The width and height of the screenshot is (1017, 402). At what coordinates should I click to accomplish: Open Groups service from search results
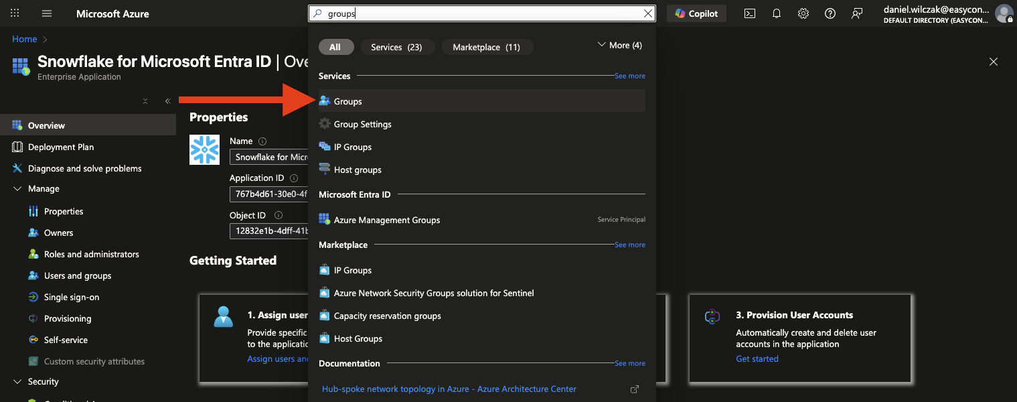[x=347, y=101]
